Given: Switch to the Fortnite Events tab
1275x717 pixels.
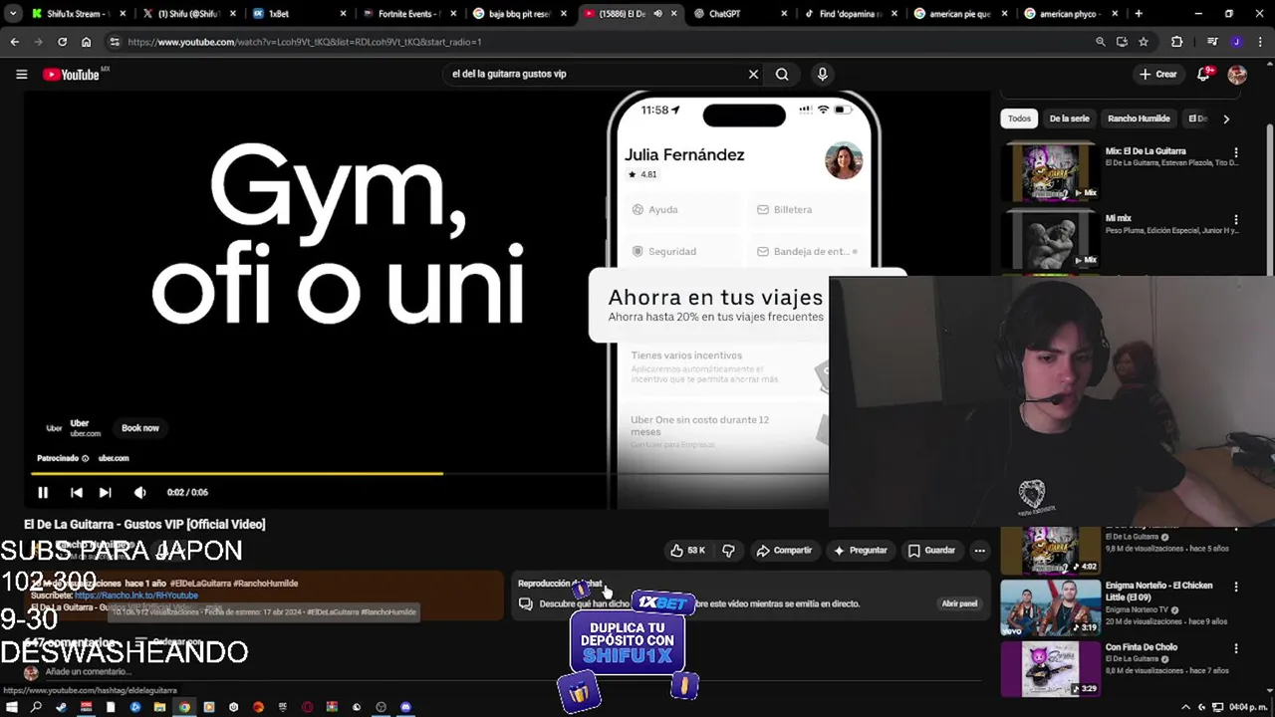Looking at the screenshot, I should [408, 14].
